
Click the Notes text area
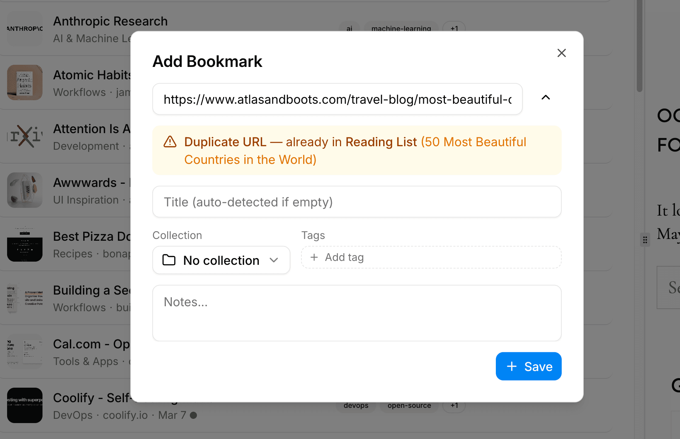tap(357, 313)
